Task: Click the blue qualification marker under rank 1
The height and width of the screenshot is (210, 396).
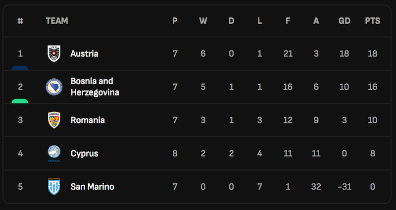Action: (x=20, y=68)
